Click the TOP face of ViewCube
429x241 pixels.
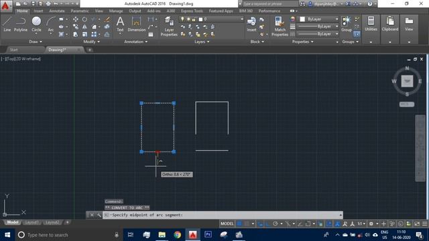[x=407, y=81]
